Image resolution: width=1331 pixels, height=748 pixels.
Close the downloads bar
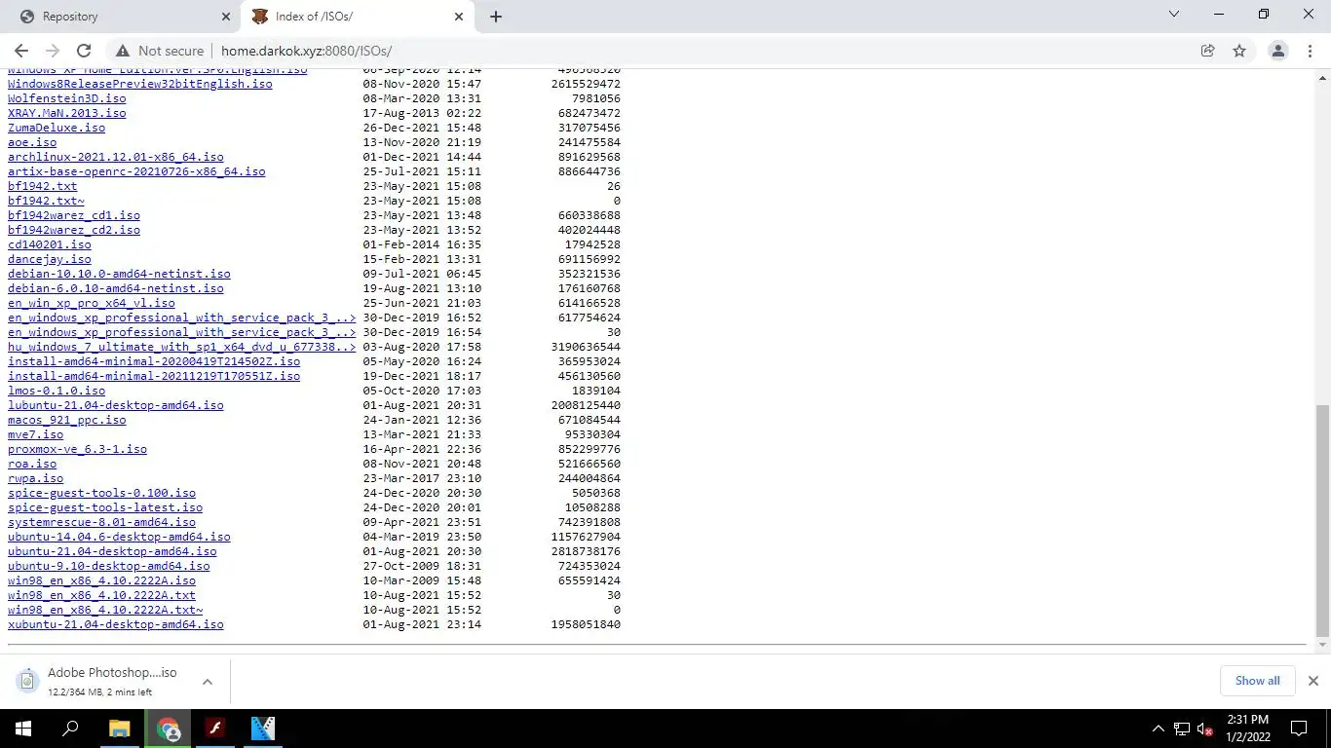(1312, 681)
